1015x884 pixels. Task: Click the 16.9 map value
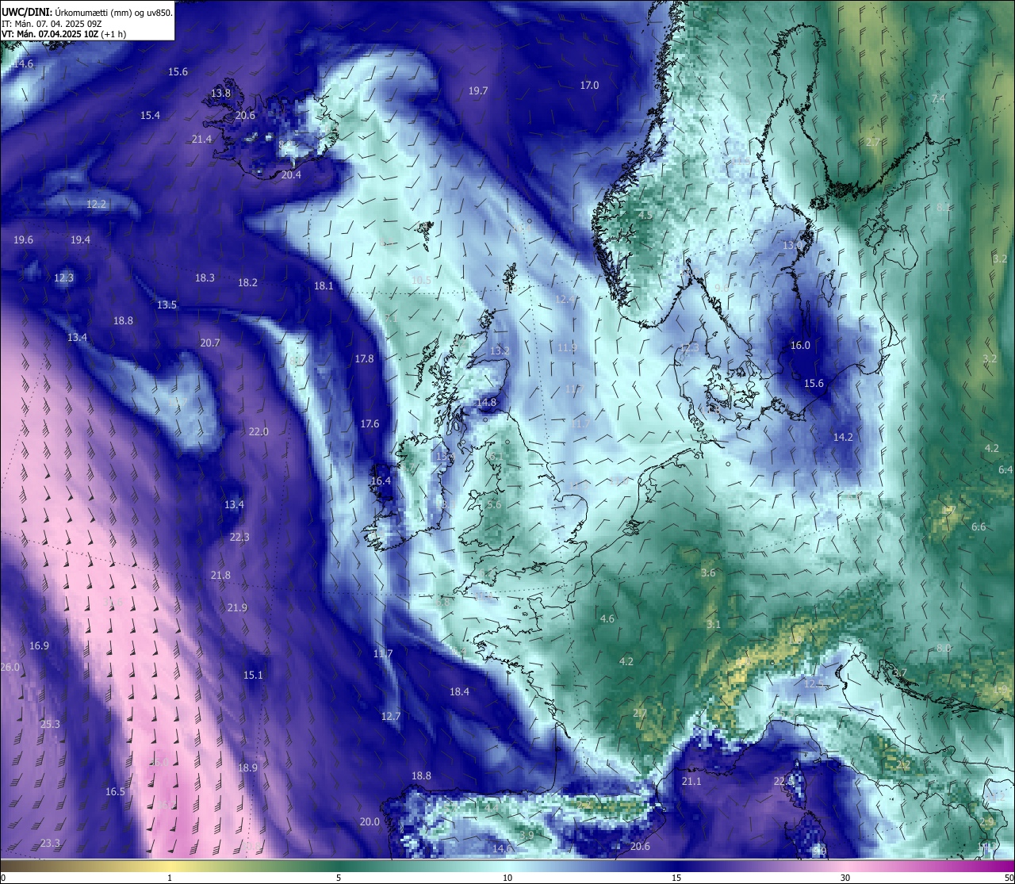point(39,646)
